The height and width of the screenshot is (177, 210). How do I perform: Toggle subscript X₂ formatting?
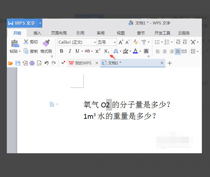(x=106, y=51)
